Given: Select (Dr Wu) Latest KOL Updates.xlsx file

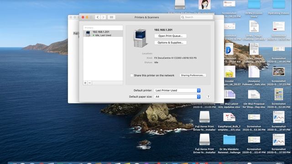Looking at the screenshot, I should [229, 94].
